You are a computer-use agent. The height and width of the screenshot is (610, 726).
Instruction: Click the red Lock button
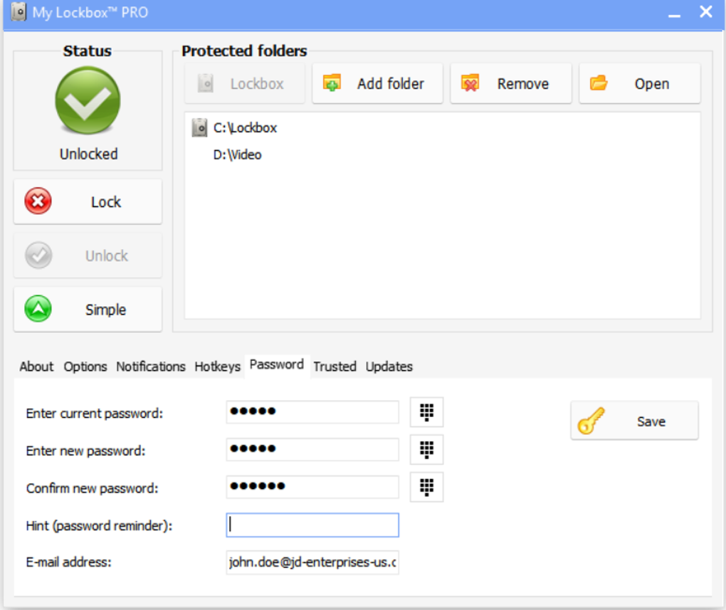point(88,202)
